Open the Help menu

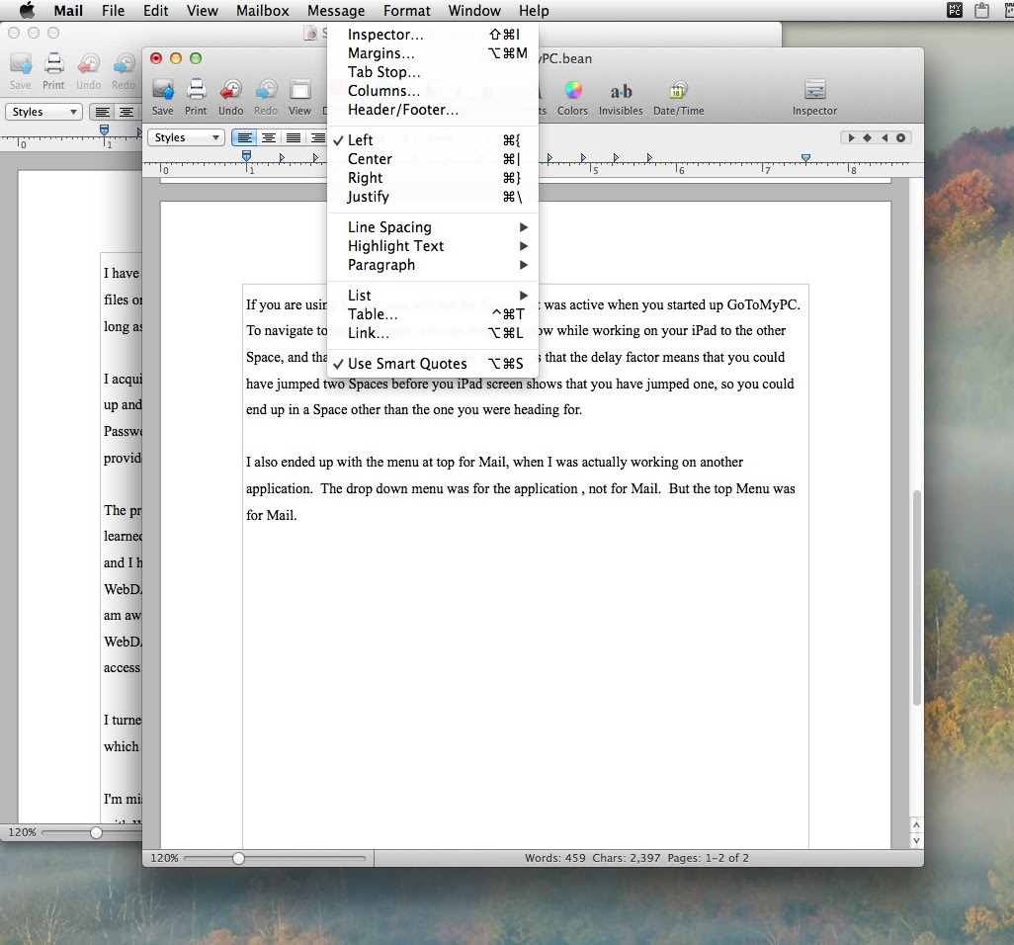click(534, 11)
